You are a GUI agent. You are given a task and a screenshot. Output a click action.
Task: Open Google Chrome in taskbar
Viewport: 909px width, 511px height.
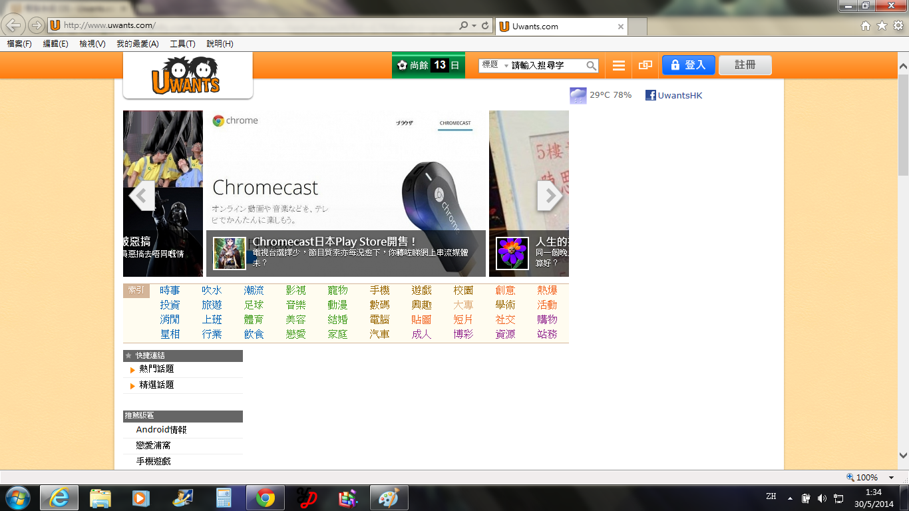point(266,498)
